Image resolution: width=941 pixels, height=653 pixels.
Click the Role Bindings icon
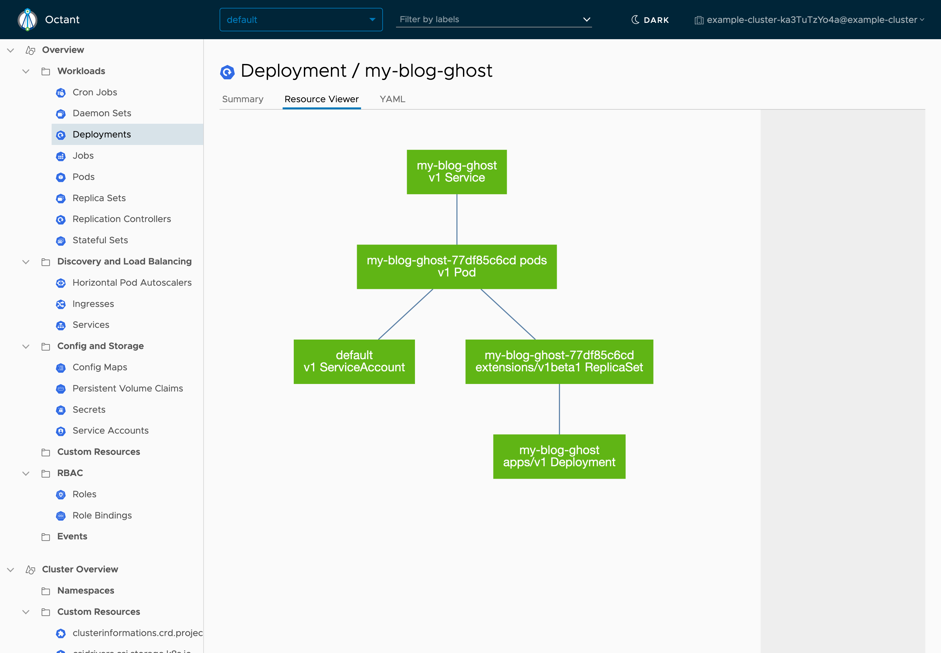(x=60, y=516)
